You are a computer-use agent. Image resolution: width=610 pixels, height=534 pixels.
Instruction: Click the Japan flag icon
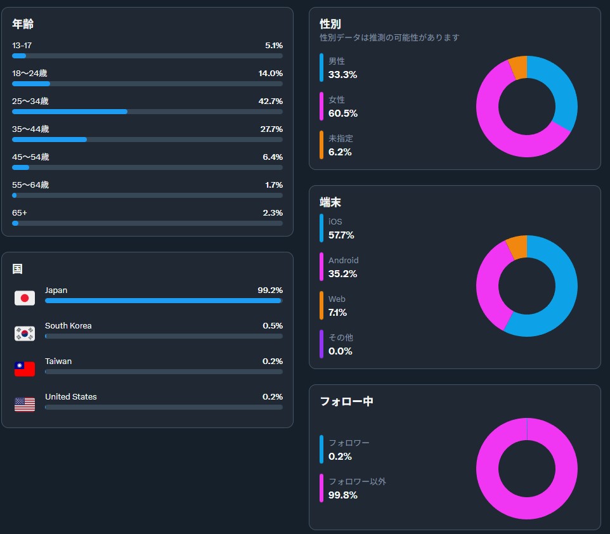tap(25, 297)
